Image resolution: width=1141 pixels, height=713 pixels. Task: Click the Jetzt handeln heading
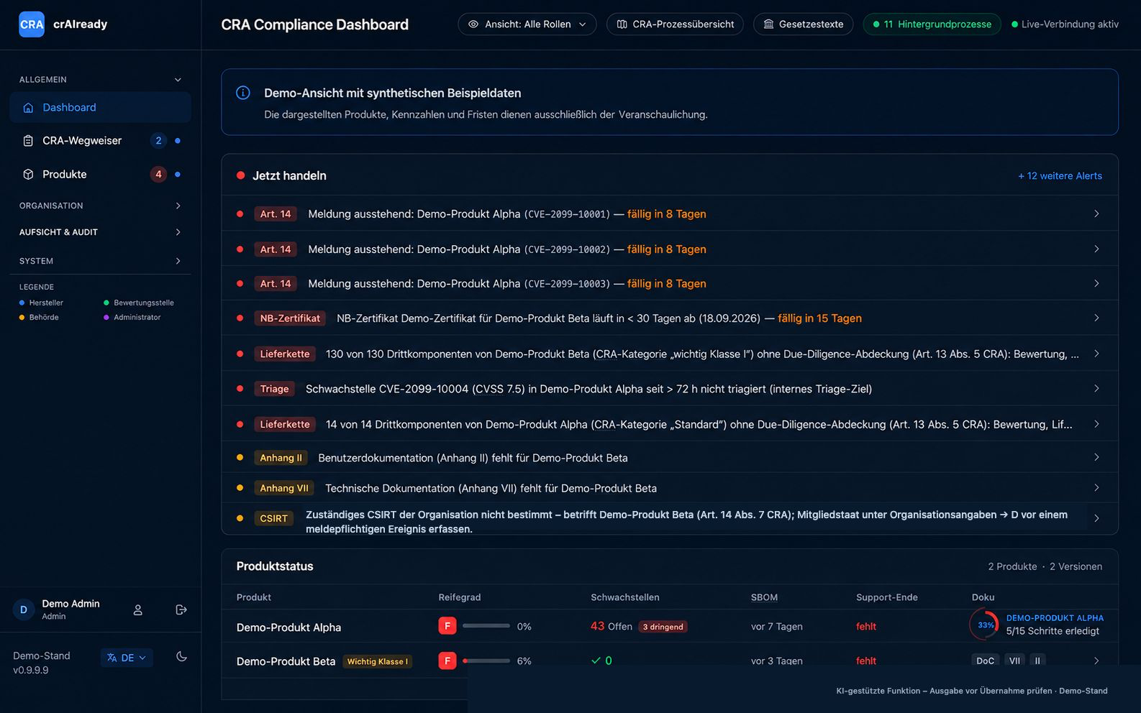(x=289, y=176)
